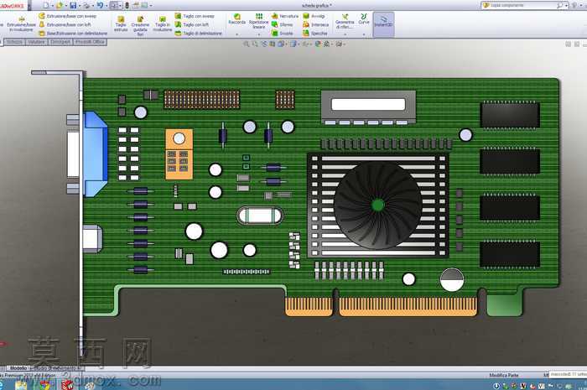Click the Print icon
The image size is (587, 390).
tap(86, 5)
